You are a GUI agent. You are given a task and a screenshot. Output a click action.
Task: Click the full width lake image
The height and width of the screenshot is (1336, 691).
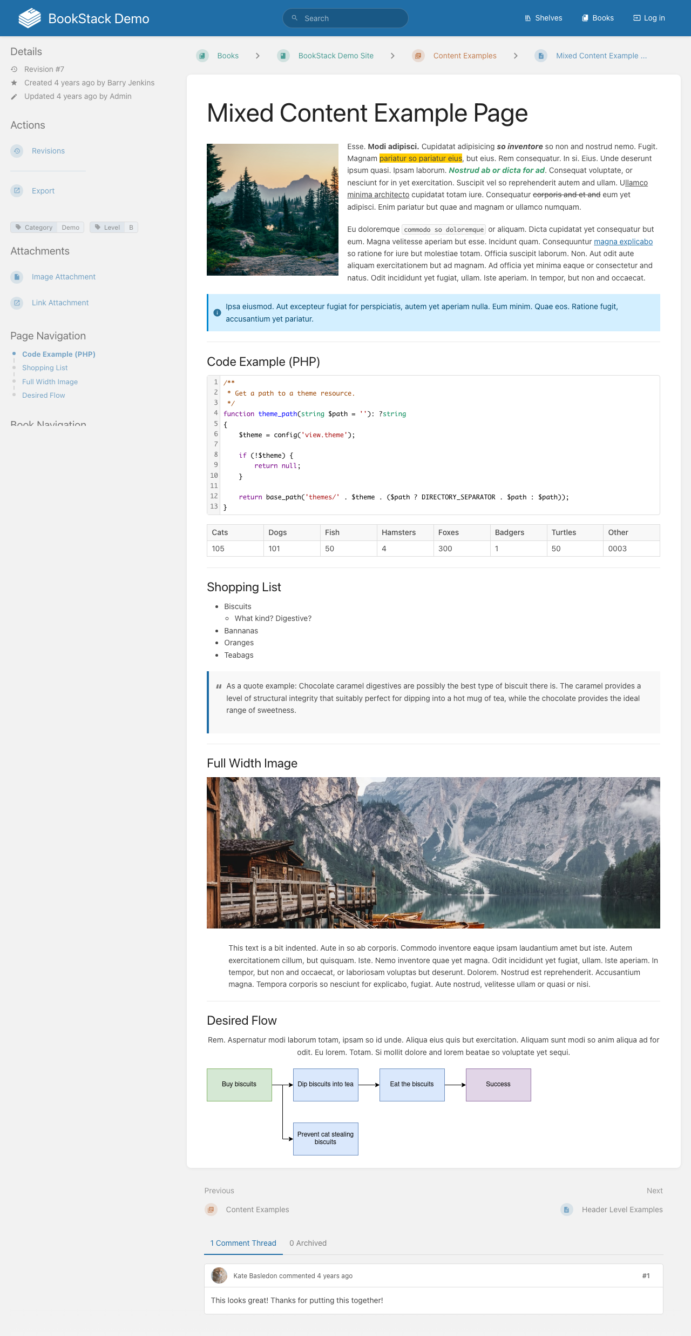(433, 853)
